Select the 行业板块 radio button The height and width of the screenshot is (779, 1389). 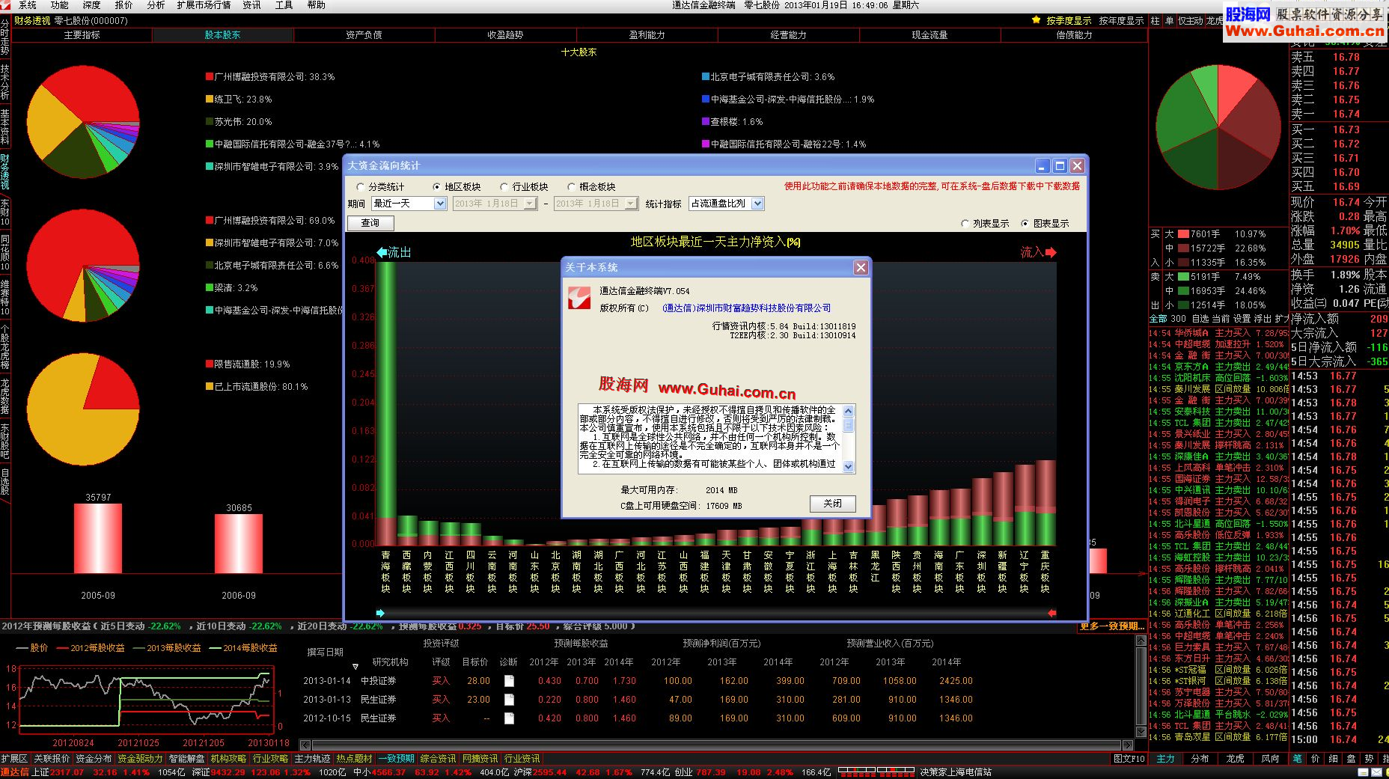tap(504, 187)
